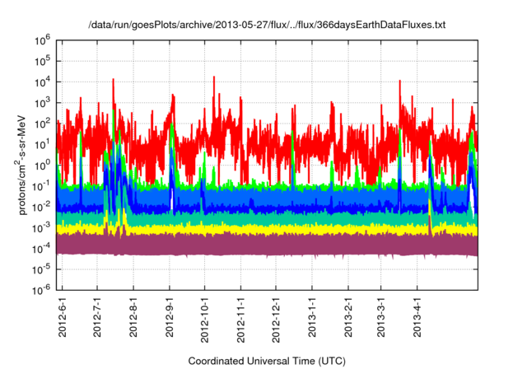Click the 2012-10-1 date label

click(205, 320)
